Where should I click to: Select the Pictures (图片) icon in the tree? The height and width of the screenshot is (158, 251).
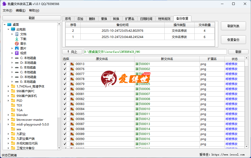[17, 48]
